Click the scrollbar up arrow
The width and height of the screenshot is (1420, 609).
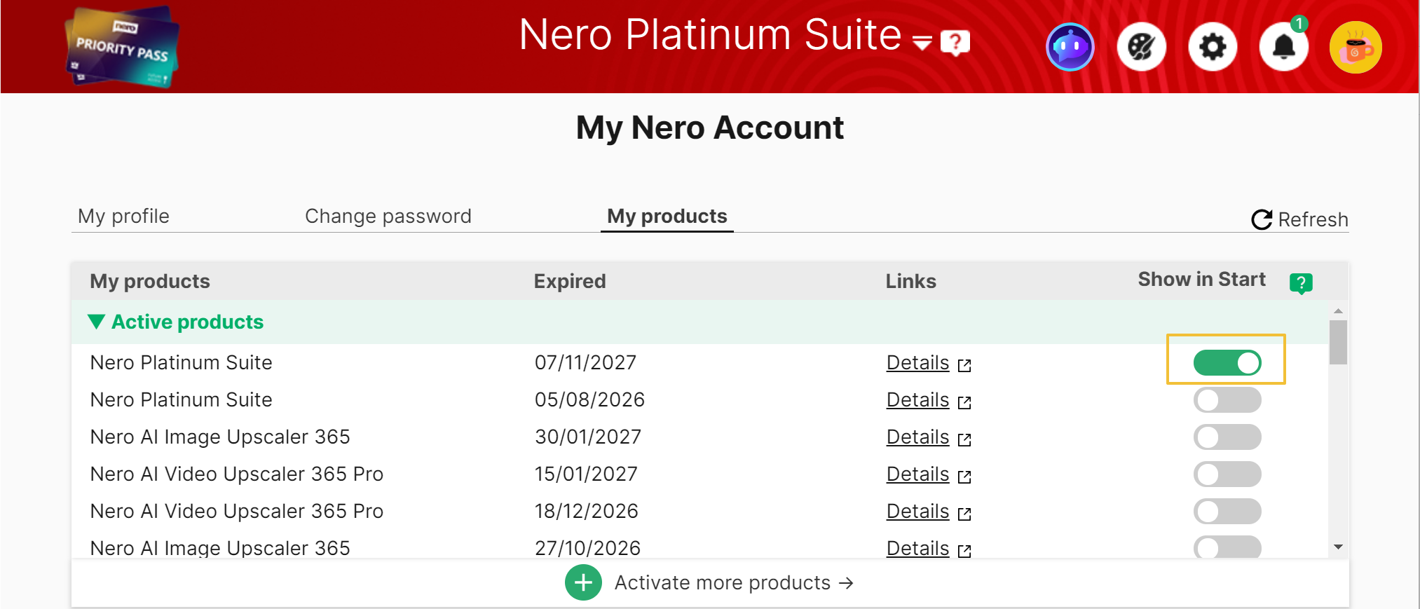1338,310
